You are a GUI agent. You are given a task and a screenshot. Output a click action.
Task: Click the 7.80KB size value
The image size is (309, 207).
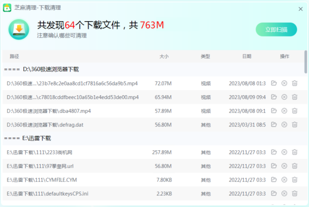click(164, 180)
